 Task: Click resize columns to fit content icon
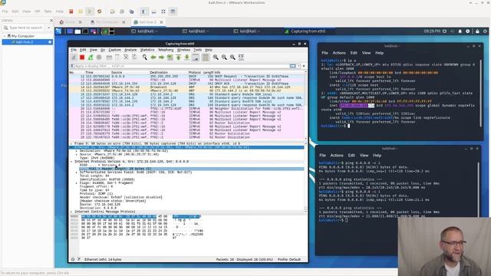coord(241,58)
